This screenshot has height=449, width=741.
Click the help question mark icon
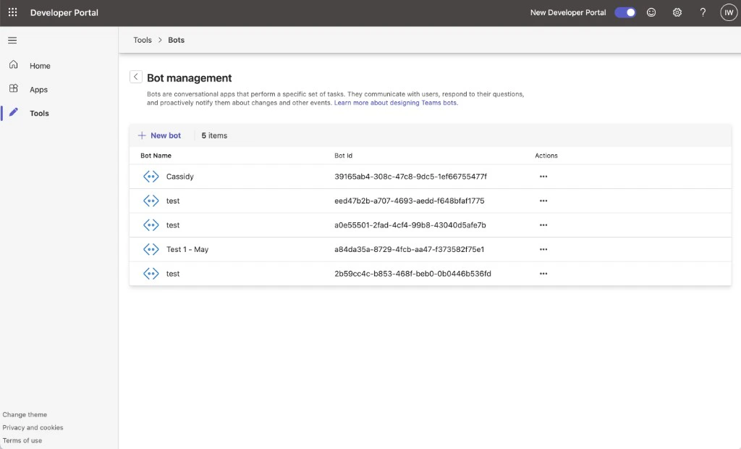tap(703, 13)
